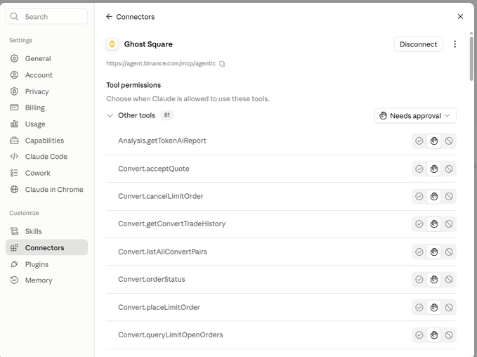
Task: Open Claude in Chrome settings
Action: [46, 189]
